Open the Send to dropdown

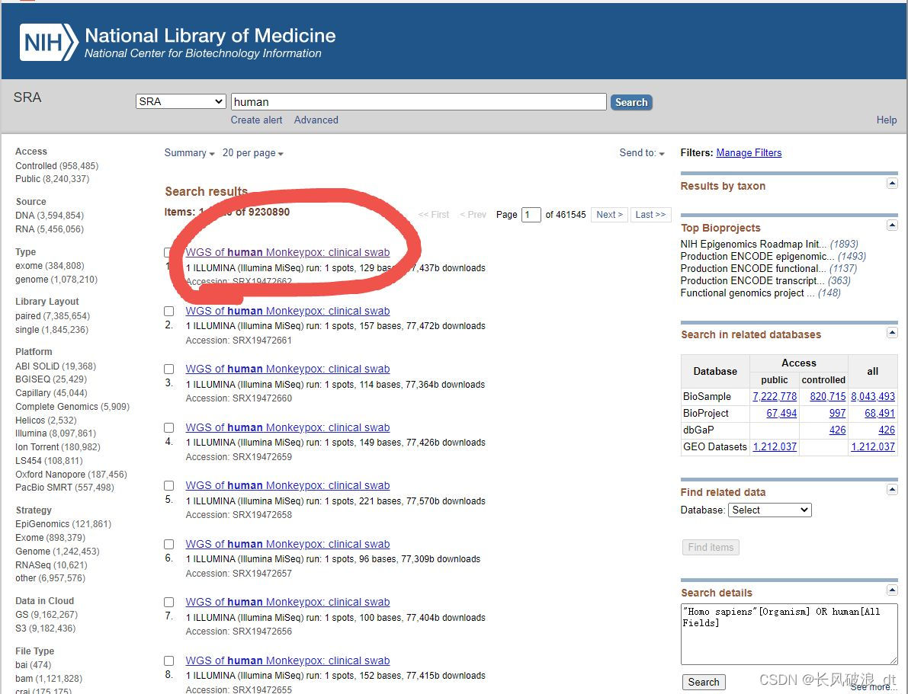click(642, 153)
